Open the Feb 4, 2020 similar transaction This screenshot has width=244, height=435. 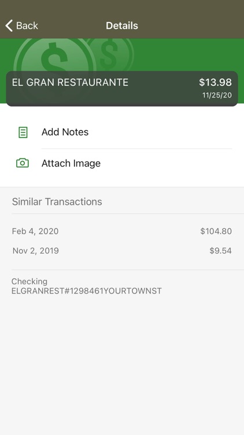tap(122, 231)
